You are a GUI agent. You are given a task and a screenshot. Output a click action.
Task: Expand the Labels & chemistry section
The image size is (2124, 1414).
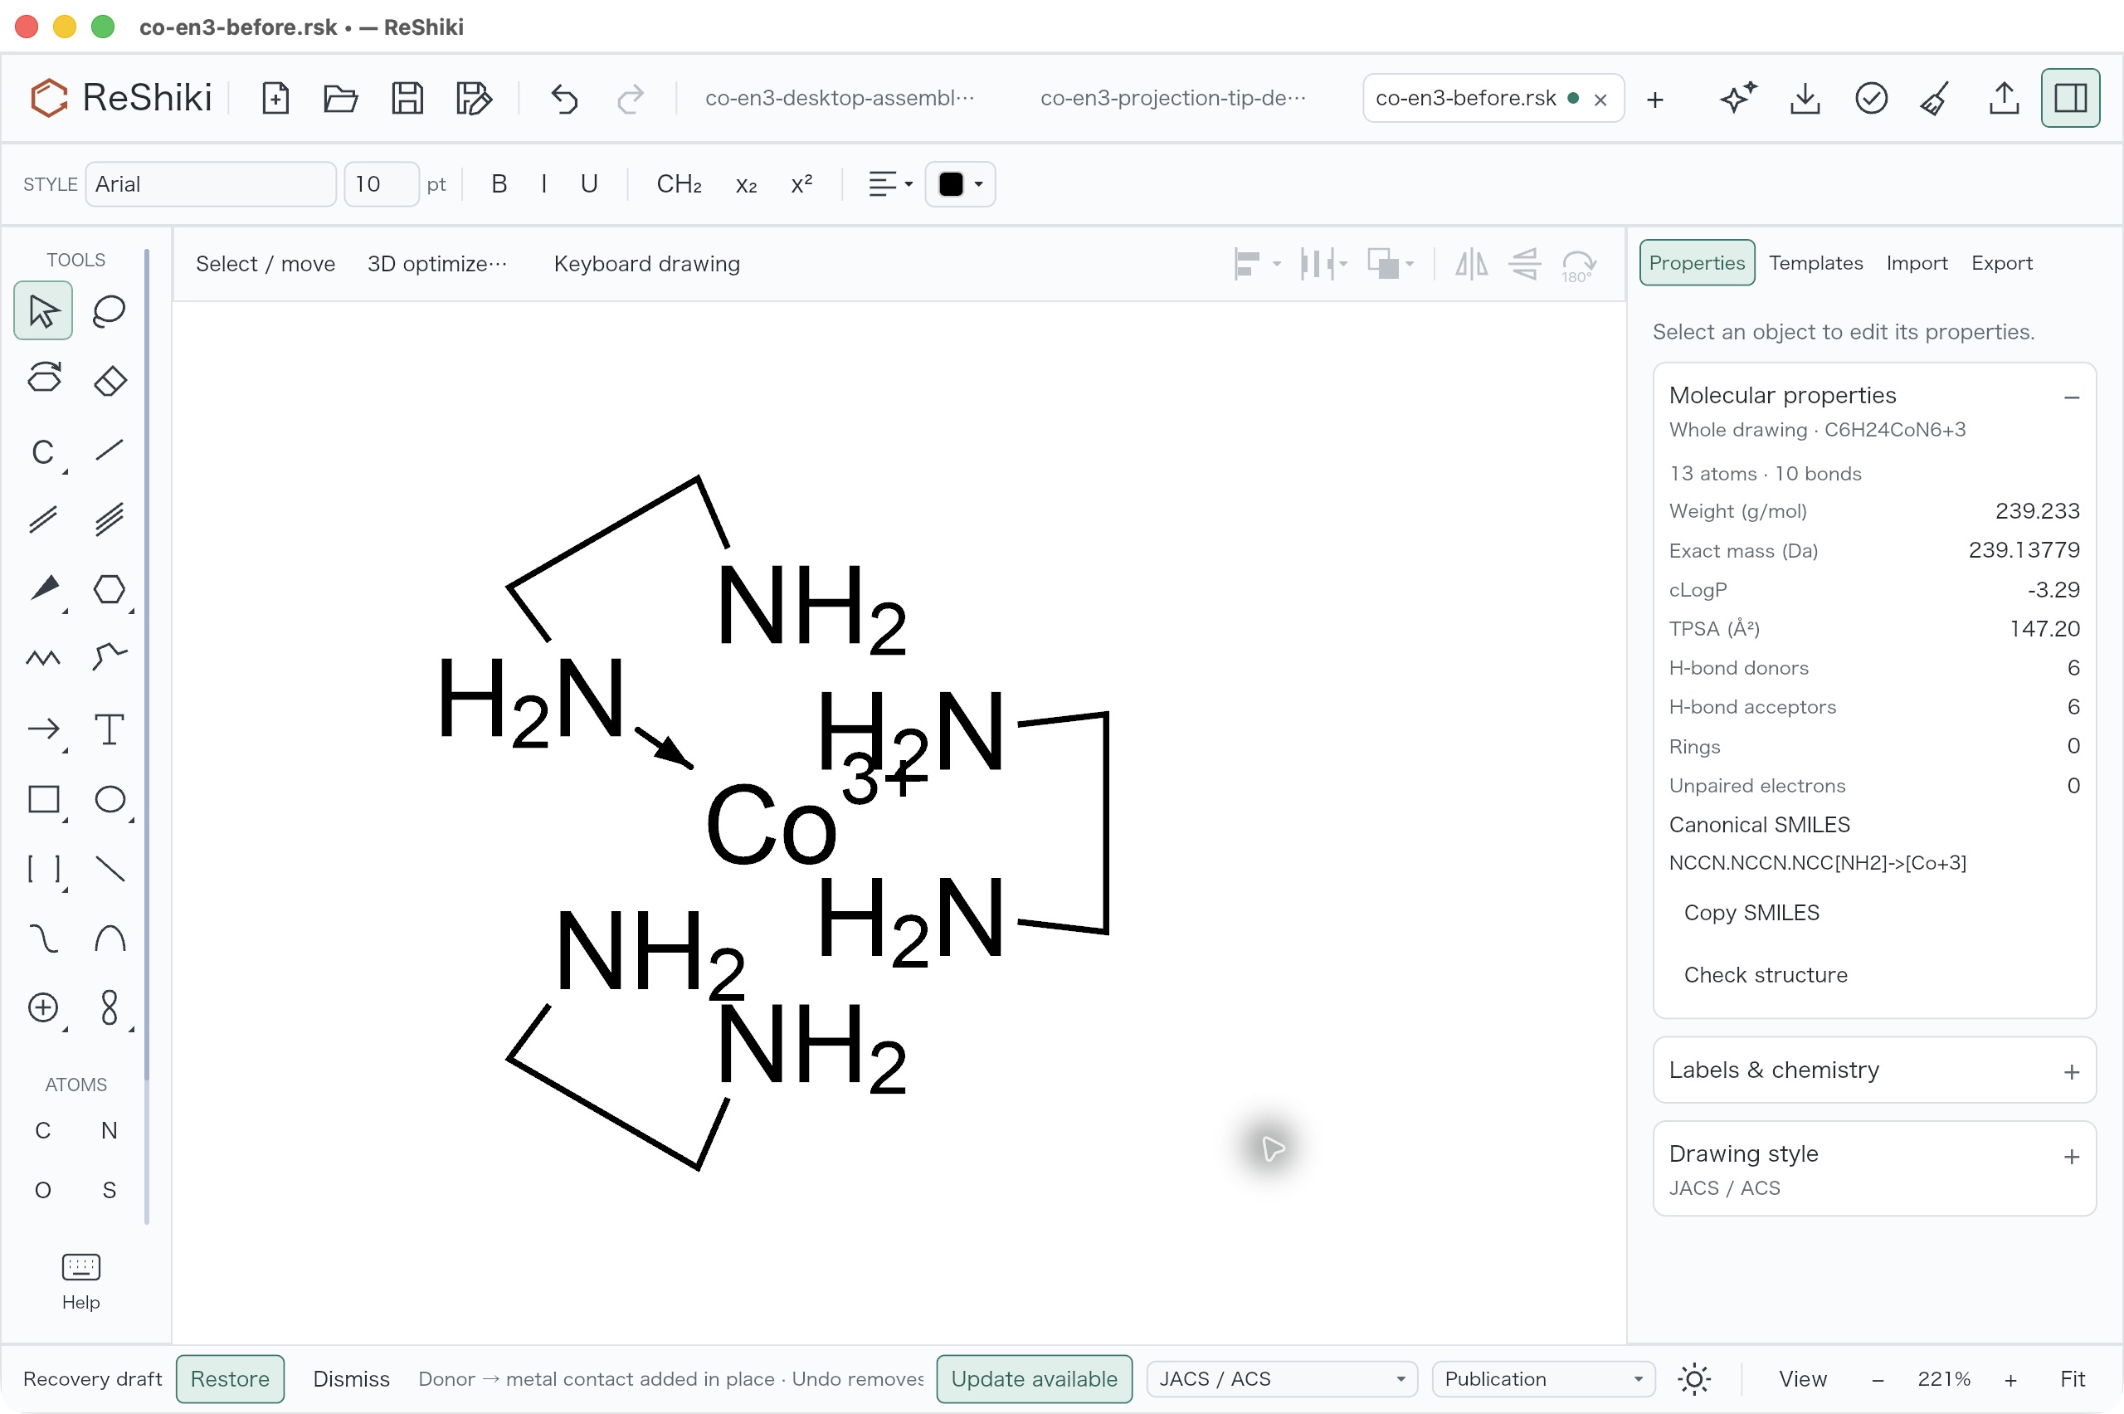point(1874,1070)
